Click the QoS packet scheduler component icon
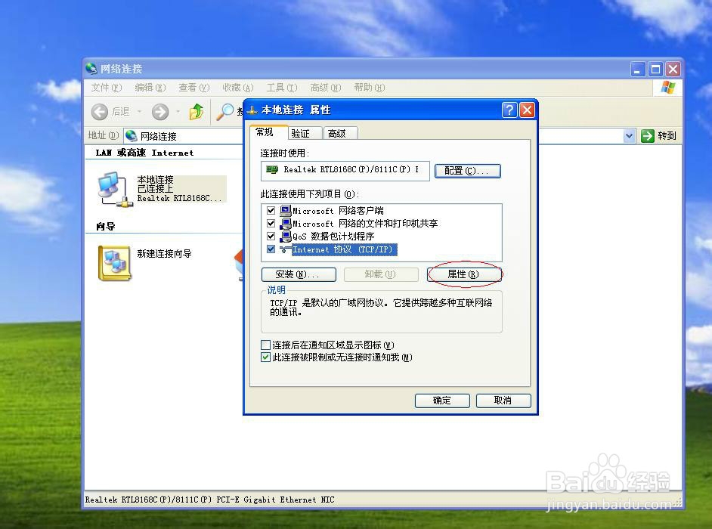This screenshot has height=529, width=712. tap(286, 236)
